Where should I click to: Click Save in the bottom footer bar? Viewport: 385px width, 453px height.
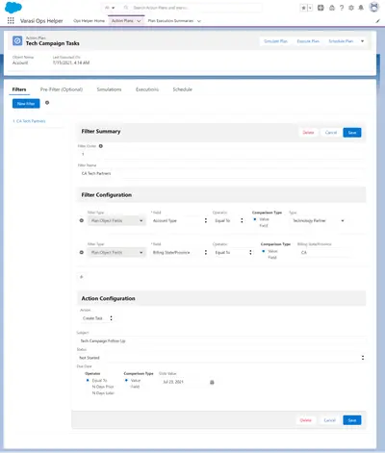352,420
